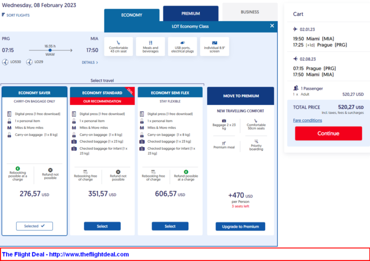Image resolution: width=370 pixels, height=261 pixels.
Task: Click the 1 Passenger label in cart
Action: click(311, 88)
